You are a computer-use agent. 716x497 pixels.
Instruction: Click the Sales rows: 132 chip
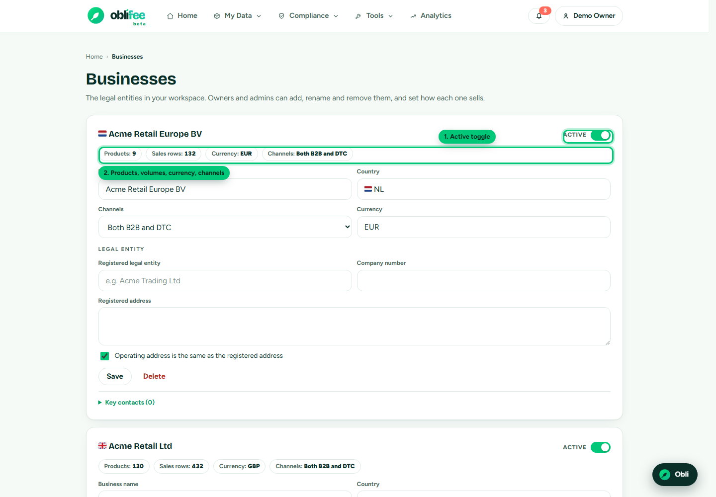pyautogui.click(x=174, y=154)
